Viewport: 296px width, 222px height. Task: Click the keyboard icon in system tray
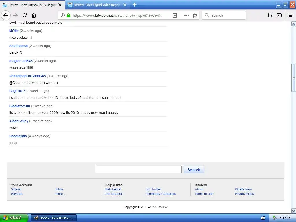click(x=263, y=218)
